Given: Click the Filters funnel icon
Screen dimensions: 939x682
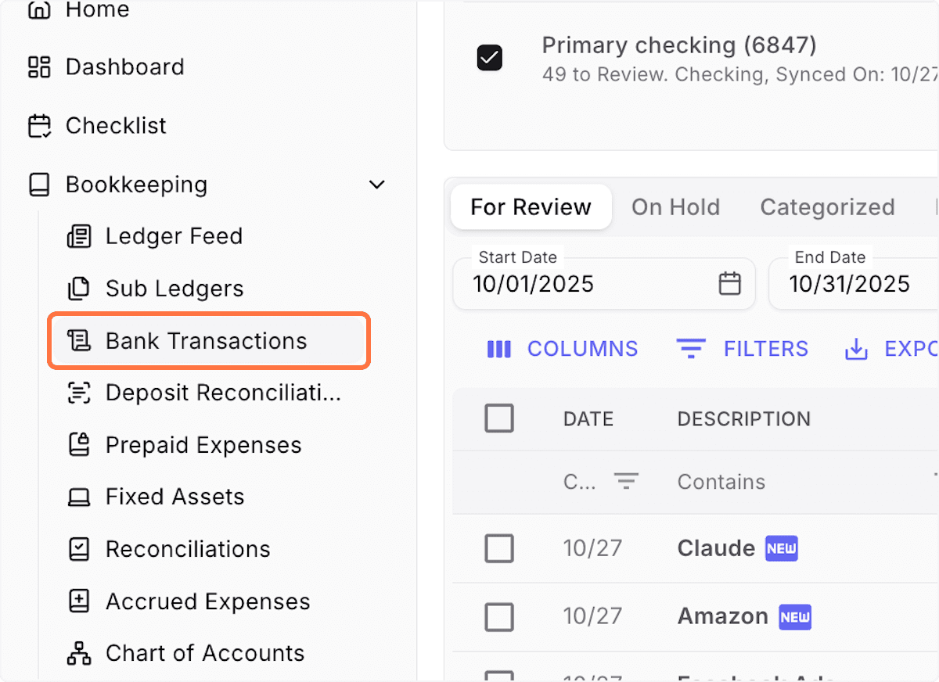Looking at the screenshot, I should point(692,349).
